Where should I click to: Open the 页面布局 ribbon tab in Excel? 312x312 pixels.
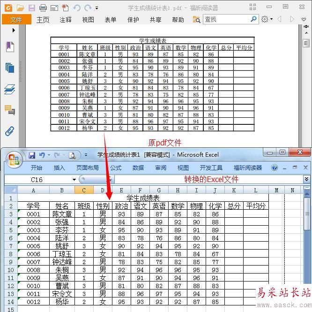tap(88, 168)
